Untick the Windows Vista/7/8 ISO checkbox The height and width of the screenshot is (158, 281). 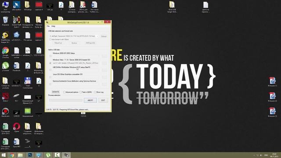coord(50,63)
